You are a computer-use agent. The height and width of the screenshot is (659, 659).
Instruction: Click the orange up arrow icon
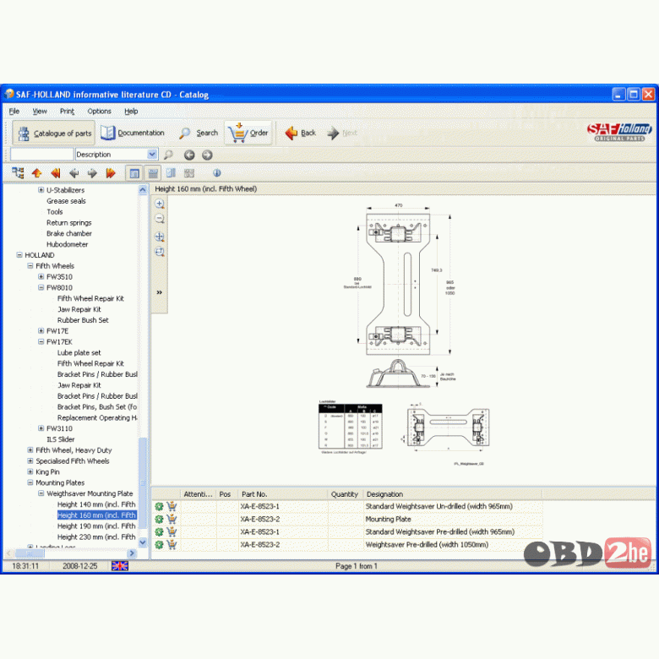tap(37, 172)
